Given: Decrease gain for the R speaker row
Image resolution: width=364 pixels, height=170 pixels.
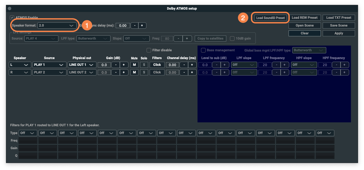Looking at the screenshot, I should point(115,72).
